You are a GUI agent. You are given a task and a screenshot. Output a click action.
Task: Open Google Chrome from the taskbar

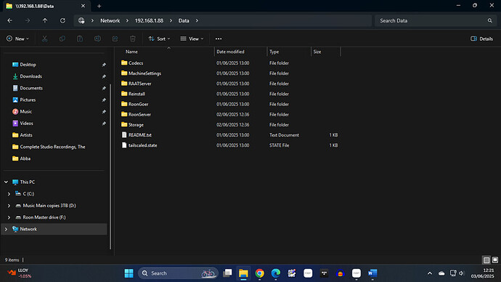[259, 273]
